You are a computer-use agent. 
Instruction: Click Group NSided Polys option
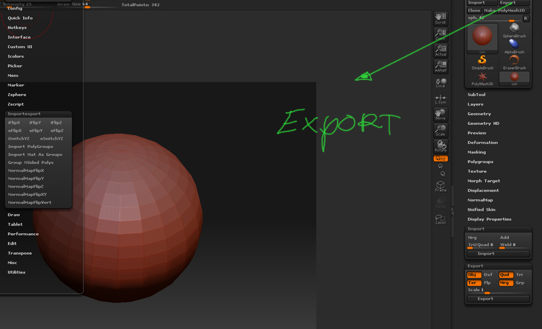(x=30, y=162)
